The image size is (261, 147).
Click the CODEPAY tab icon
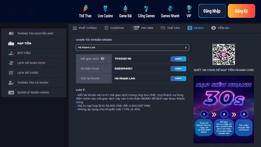click(106, 28)
